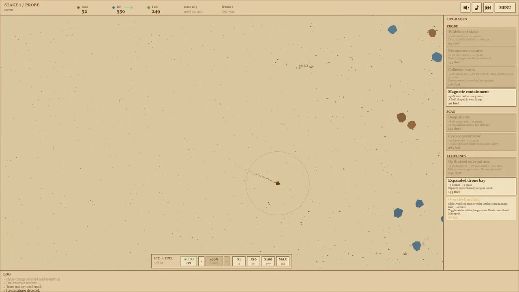Purchase Magnetic containment for 20 fuel
Image resolution: width=519 pixels, height=292 pixels.
click(481, 97)
